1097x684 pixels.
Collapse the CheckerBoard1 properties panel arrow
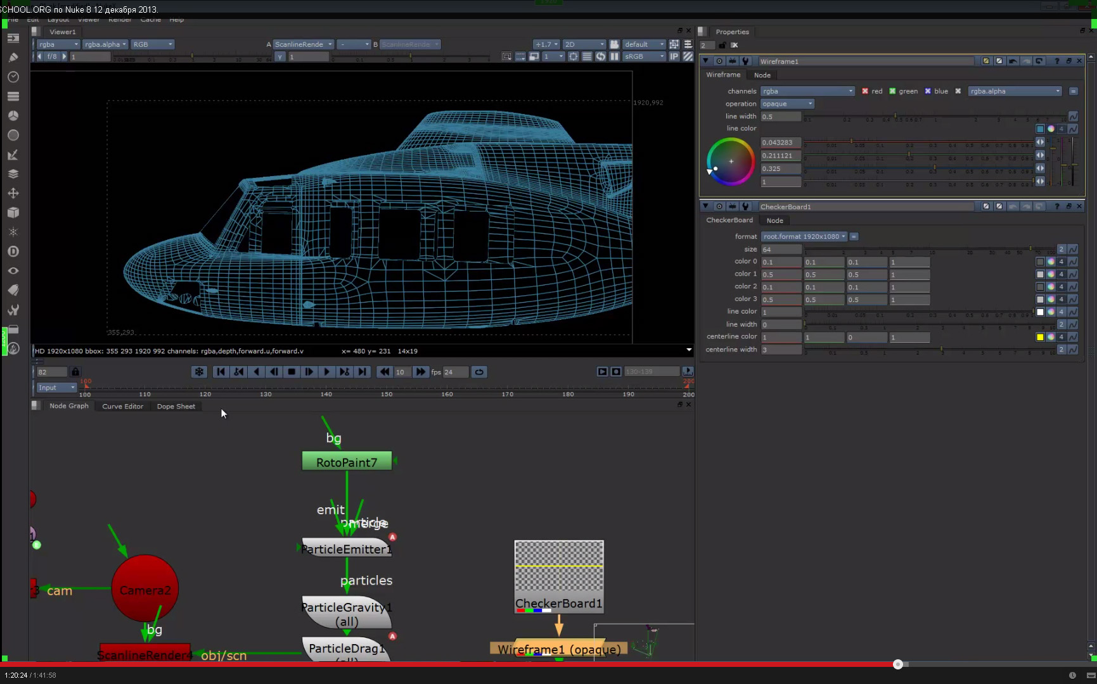click(x=705, y=206)
